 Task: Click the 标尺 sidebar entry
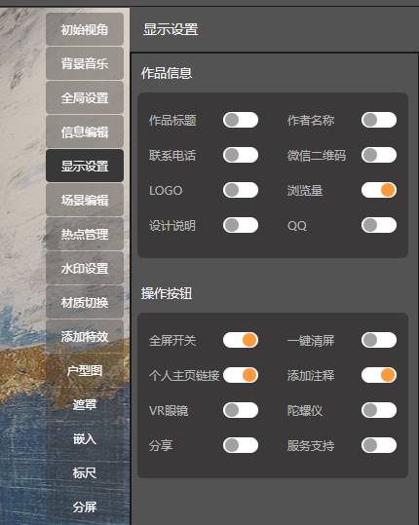85,473
